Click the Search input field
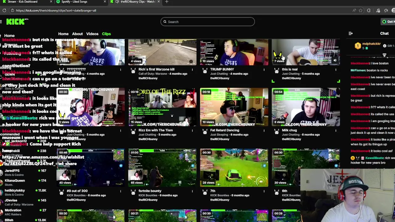395x222 pixels. [207, 22]
